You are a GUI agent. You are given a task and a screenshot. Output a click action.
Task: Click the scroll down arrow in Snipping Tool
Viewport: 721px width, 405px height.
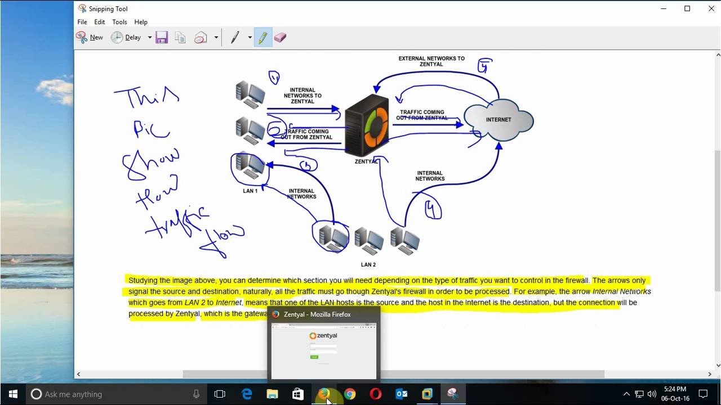coord(718,365)
